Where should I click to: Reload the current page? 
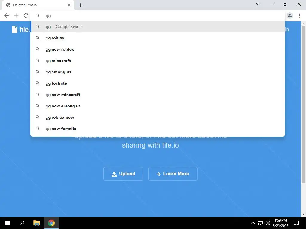point(26,16)
